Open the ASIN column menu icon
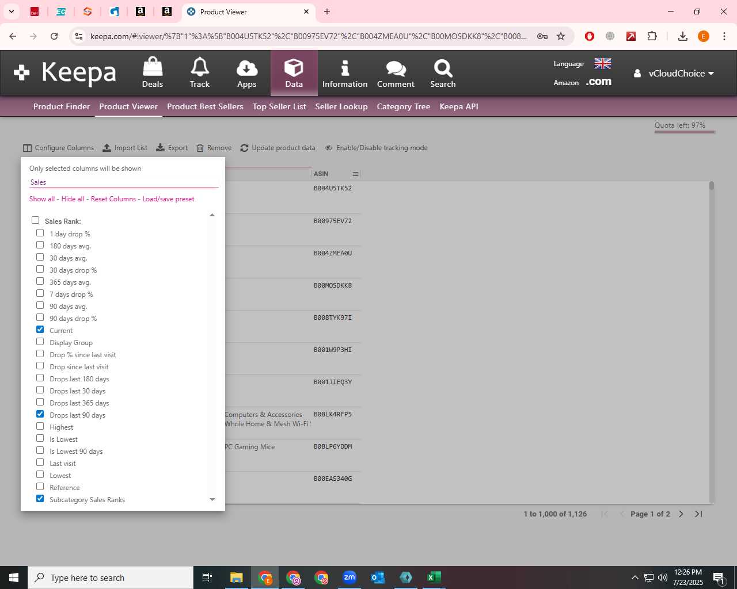 pyautogui.click(x=355, y=174)
